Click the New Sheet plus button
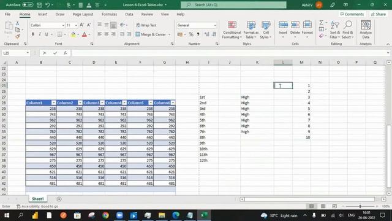This screenshot has height=221, width=392. click(59, 199)
